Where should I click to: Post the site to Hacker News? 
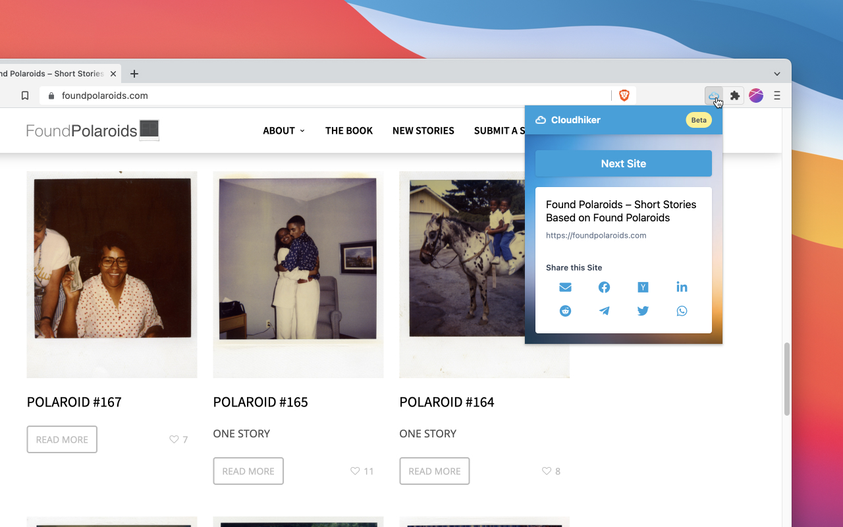pos(643,287)
